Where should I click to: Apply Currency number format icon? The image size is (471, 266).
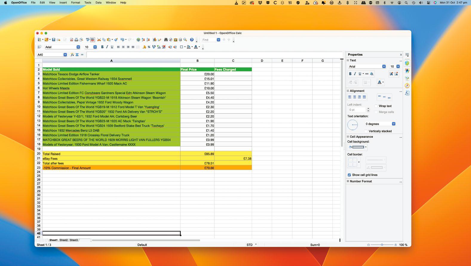coord(144,47)
